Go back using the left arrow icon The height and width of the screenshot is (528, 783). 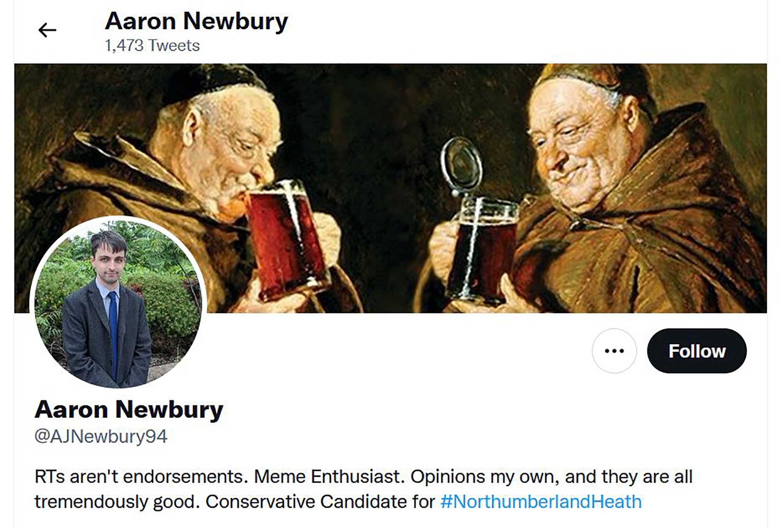pos(47,30)
